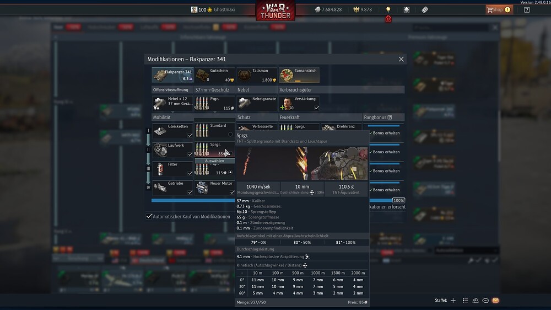Click the tier I rank marker
Viewport: 551px width, 310px height.
click(148, 131)
